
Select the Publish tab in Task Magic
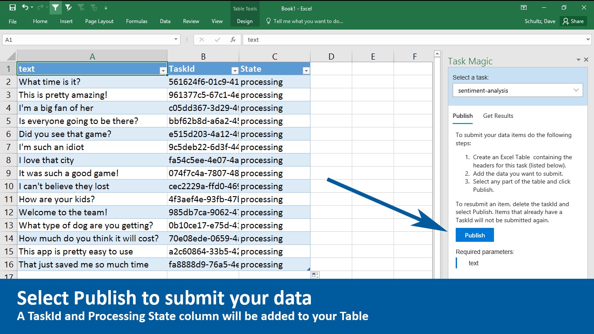(x=463, y=116)
